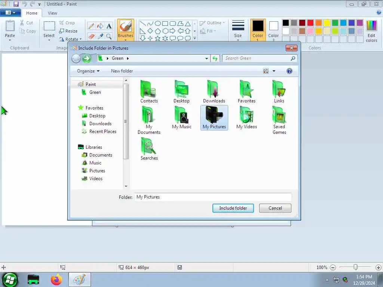Select the Pencil tool in Paint ribbon
The image size is (383, 287).
(x=91, y=26)
